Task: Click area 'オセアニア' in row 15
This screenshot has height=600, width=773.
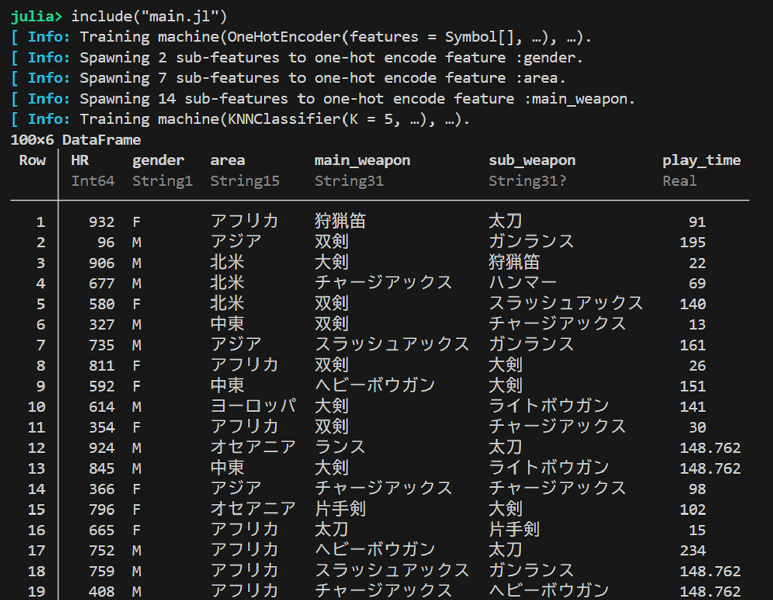Action: pos(253,509)
